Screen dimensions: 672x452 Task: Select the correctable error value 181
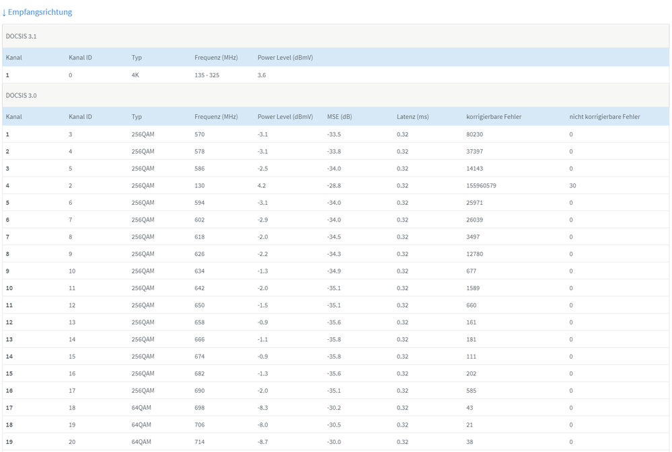pos(472,340)
